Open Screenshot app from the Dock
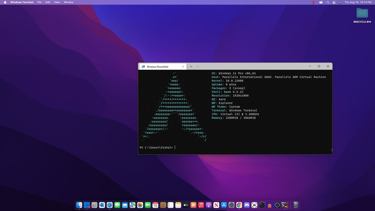 pos(254,205)
